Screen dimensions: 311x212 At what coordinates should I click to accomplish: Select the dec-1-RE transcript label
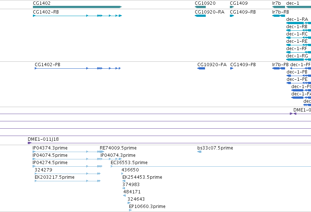click(x=297, y=41)
